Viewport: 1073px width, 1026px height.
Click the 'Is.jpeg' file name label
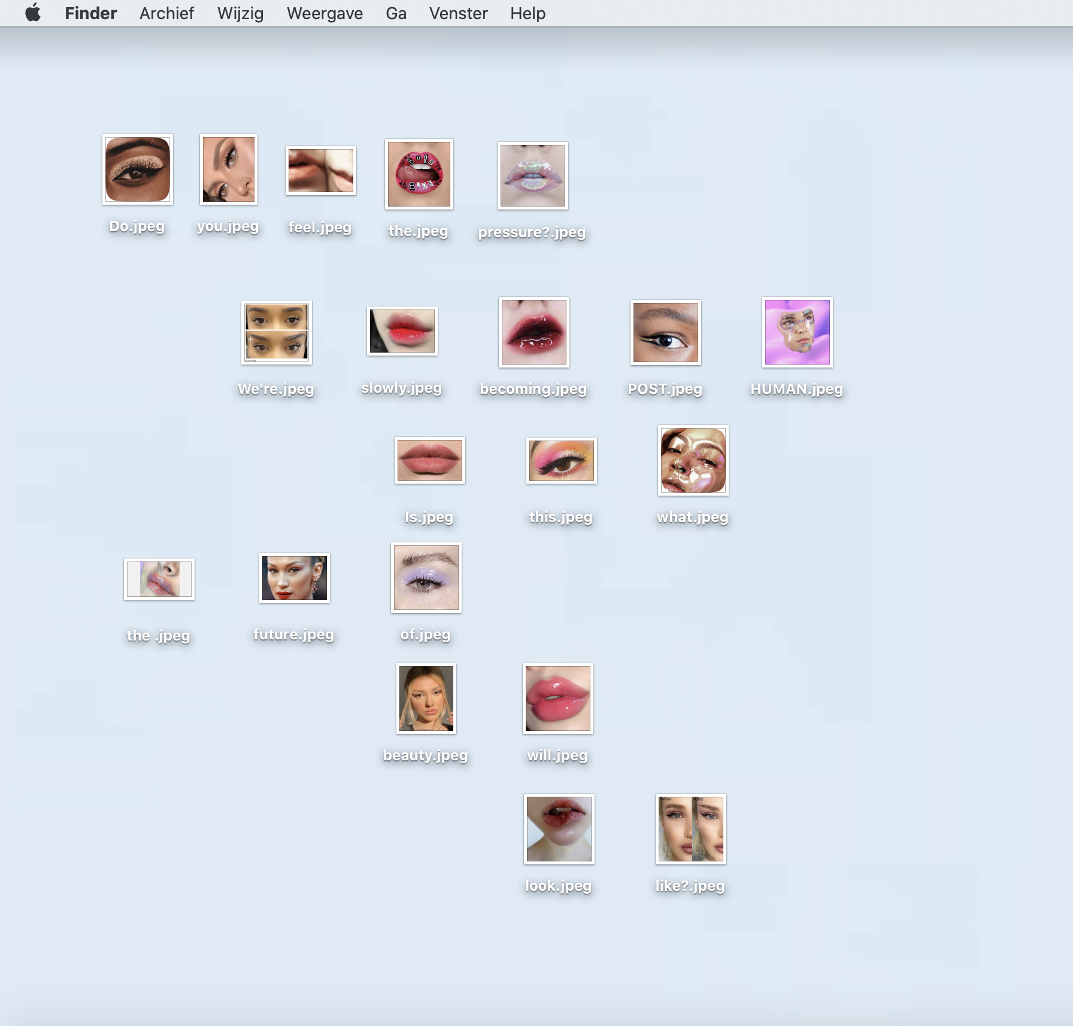[429, 517]
